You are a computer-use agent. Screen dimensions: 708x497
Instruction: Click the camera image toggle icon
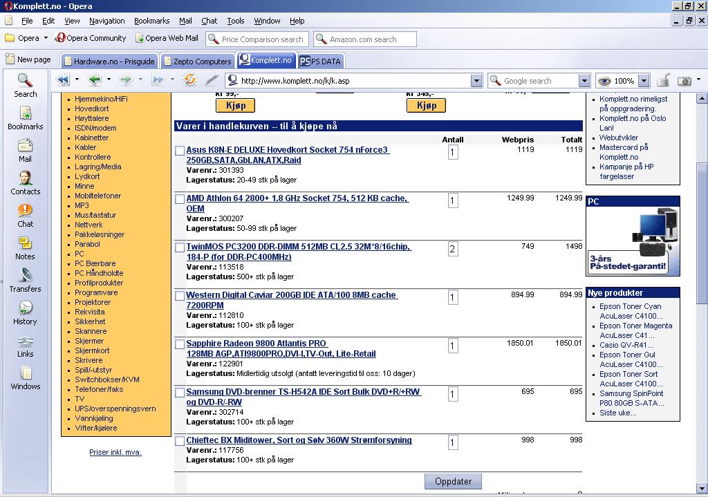point(684,81)
